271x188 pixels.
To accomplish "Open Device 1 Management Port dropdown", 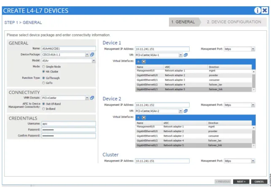I will pos(253,49).
